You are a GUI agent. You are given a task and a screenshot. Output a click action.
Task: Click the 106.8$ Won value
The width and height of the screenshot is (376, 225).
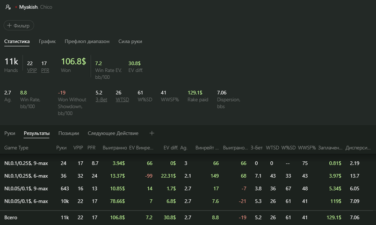[74, 62]
